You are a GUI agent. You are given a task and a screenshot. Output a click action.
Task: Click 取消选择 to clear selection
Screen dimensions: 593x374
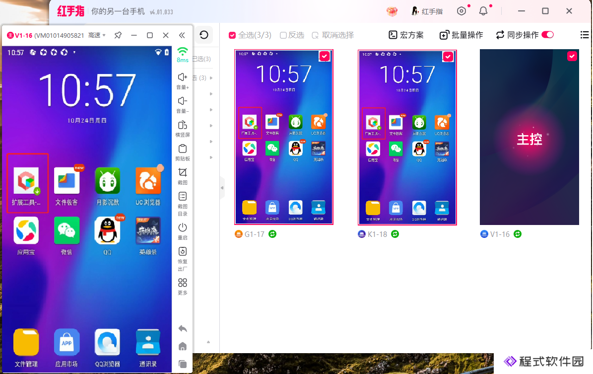[x=333, y=35]
